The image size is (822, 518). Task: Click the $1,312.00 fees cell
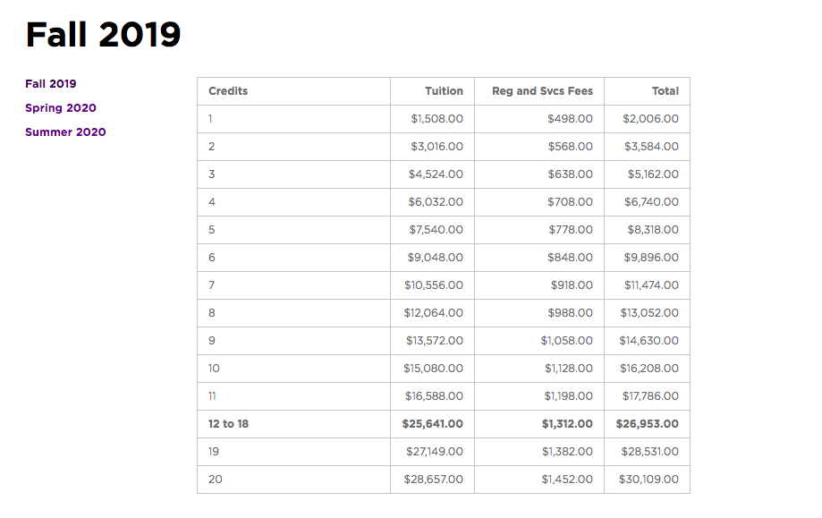coord(566,424)
